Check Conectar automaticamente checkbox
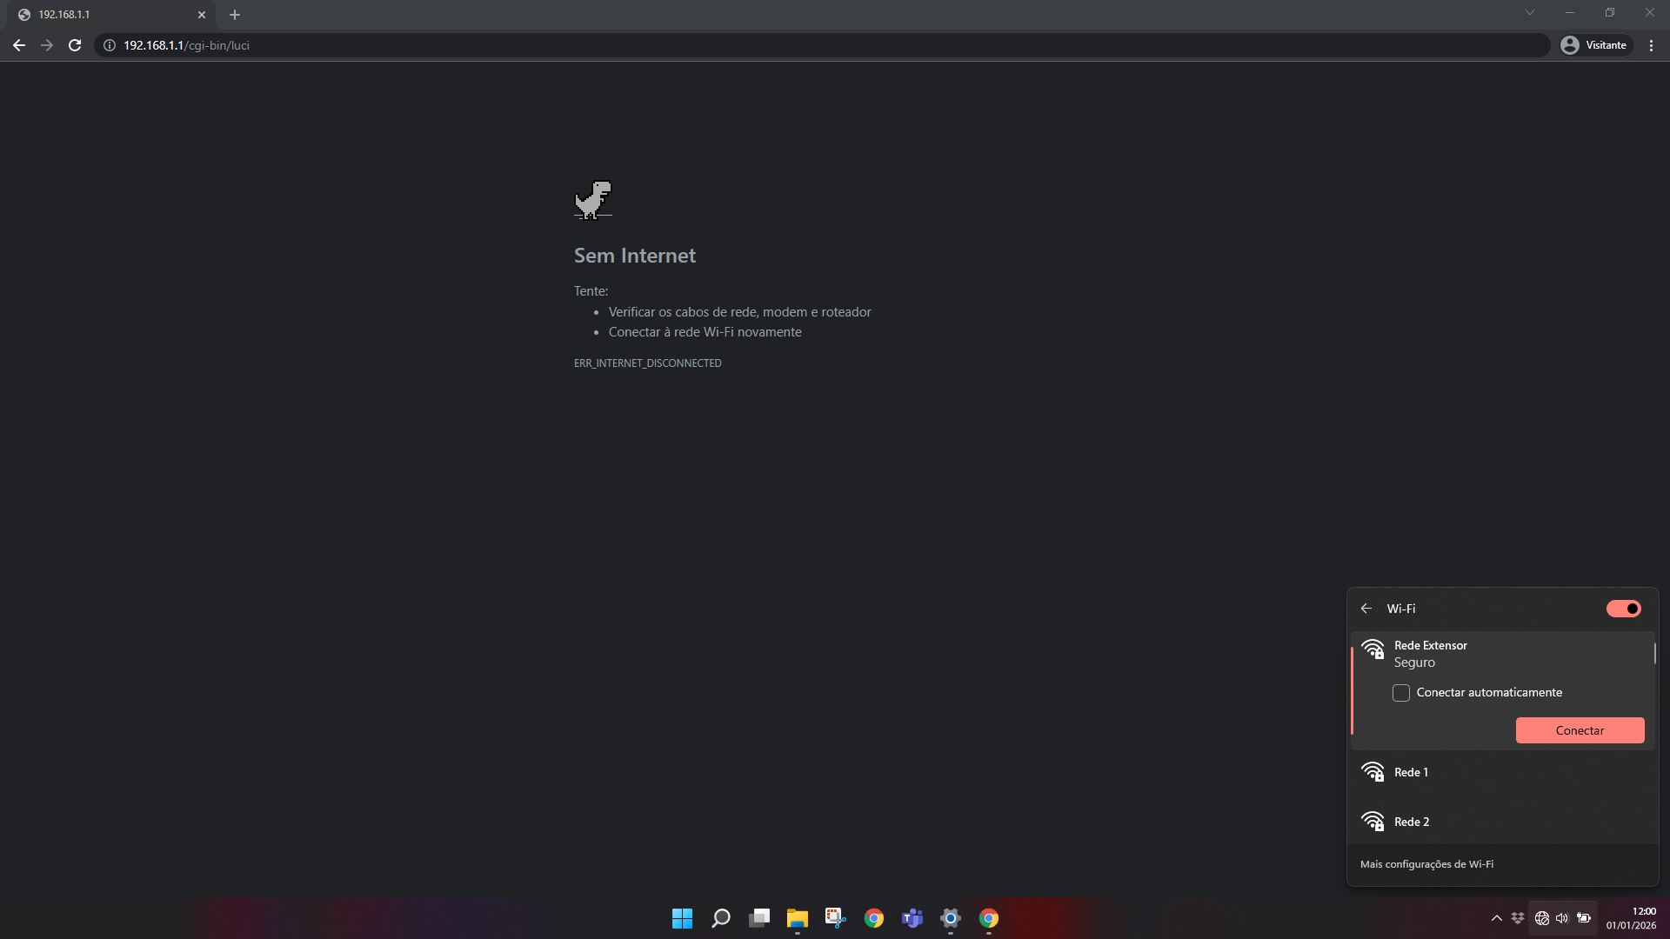1670x939 pixels. click(1401, 693)
